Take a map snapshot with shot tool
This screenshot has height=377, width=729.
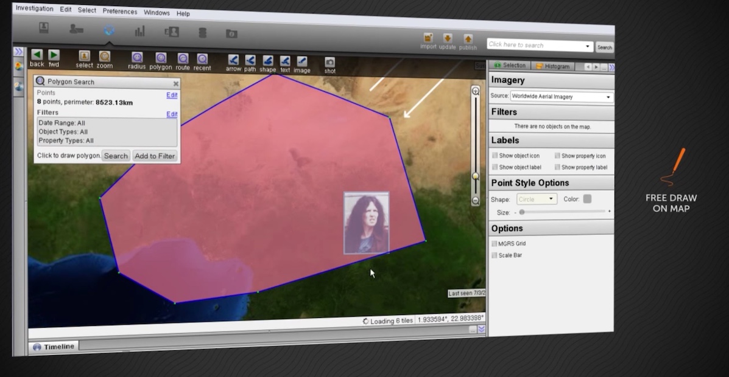329,62
